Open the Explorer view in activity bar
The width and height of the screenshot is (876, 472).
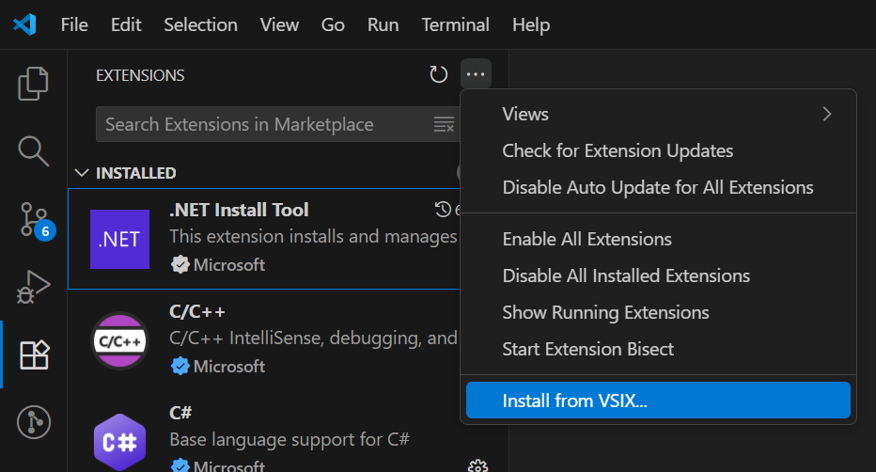(34, 83)
